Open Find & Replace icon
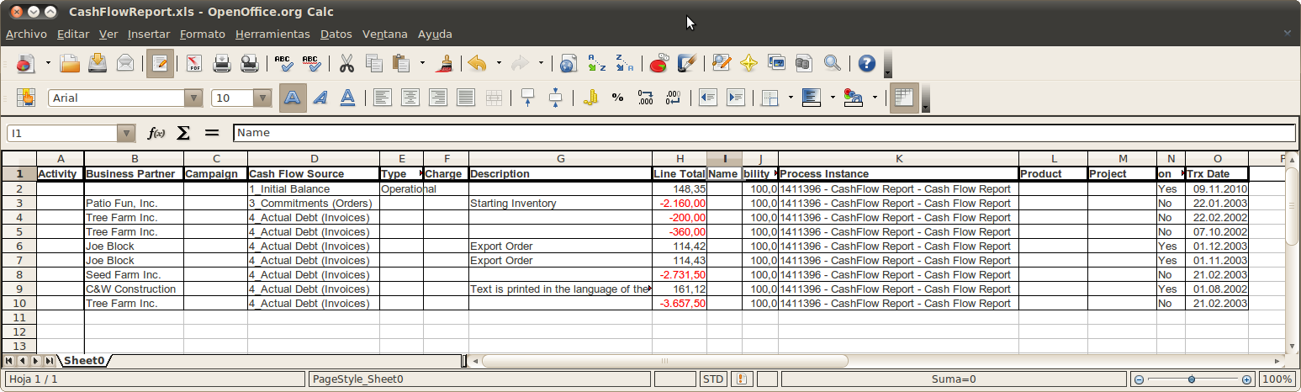Screen dimensions: 1301x392 coord(722,63)
